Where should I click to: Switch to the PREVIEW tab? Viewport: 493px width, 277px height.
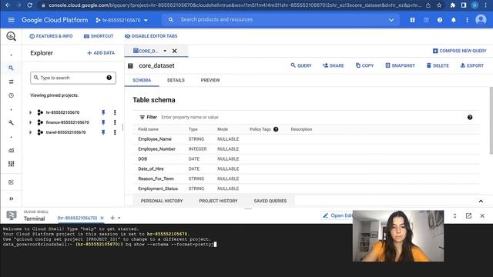210,80
